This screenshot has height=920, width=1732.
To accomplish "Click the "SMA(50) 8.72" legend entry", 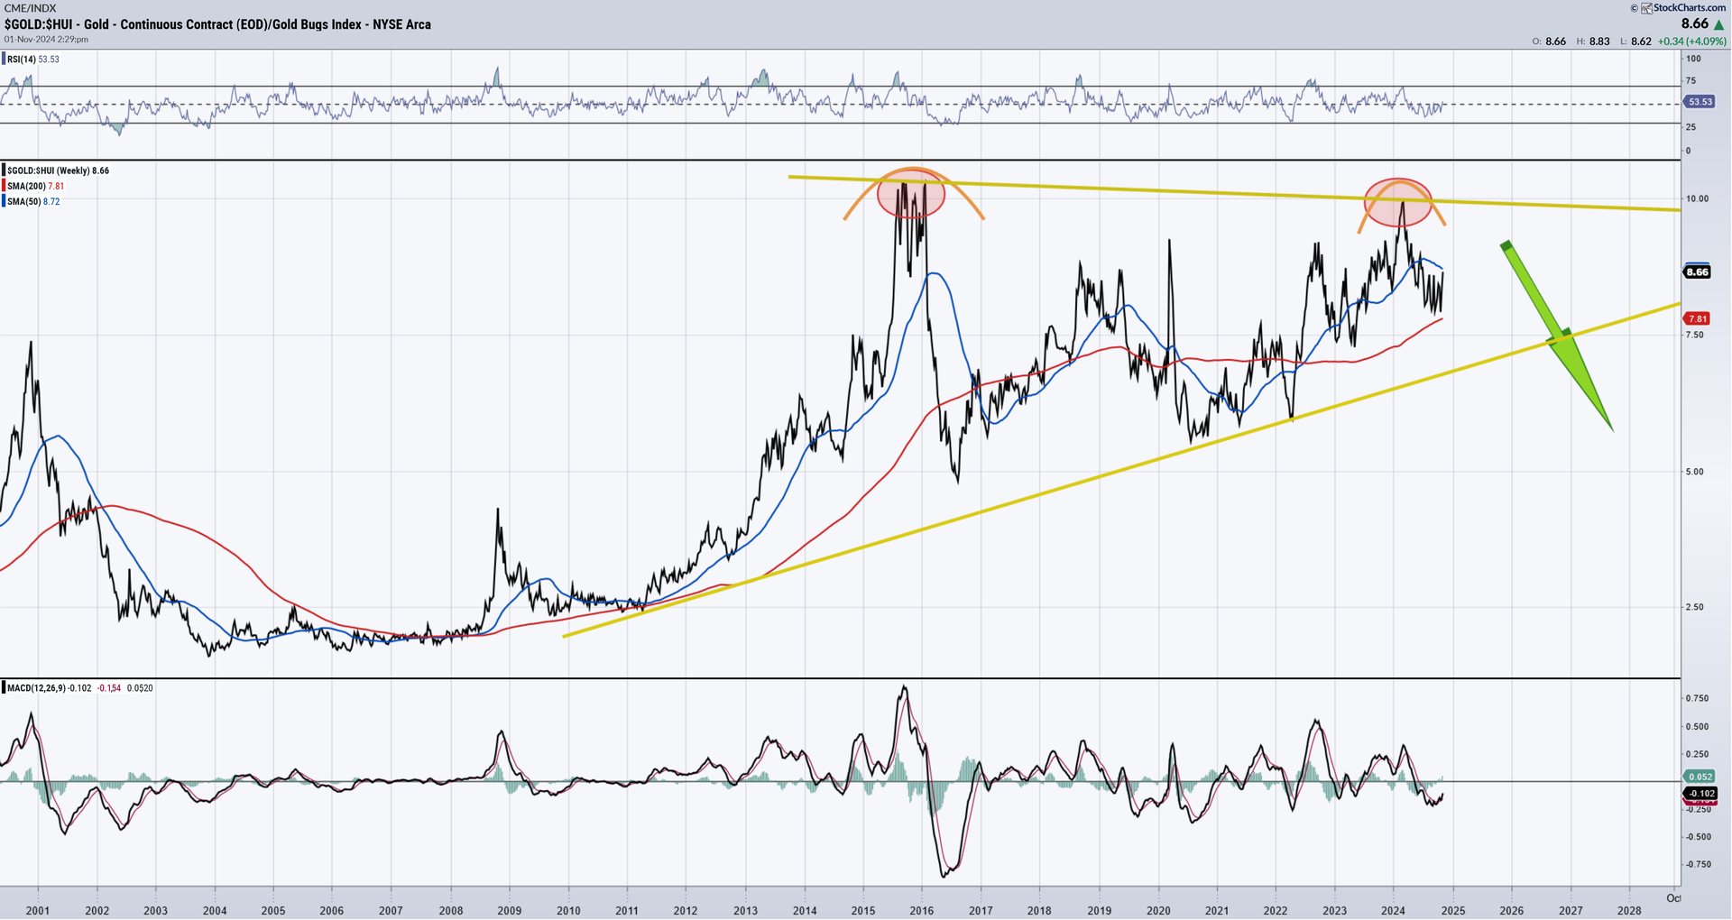I will click(33, 201).
